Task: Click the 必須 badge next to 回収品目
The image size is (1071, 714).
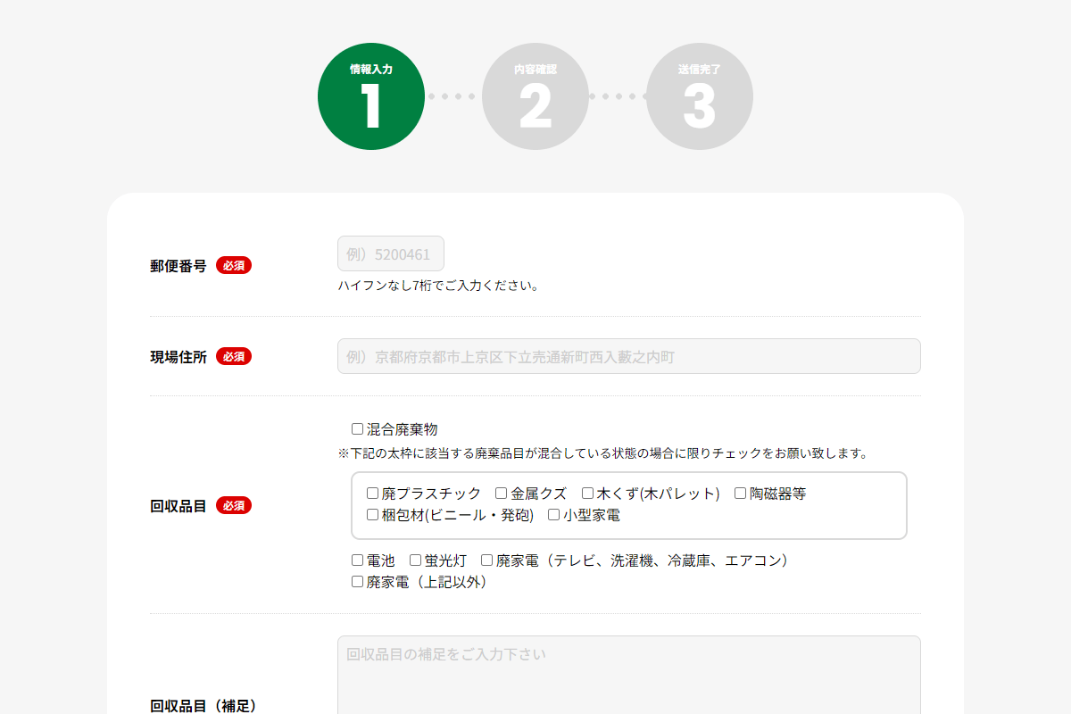Action: tap(234, 504)
